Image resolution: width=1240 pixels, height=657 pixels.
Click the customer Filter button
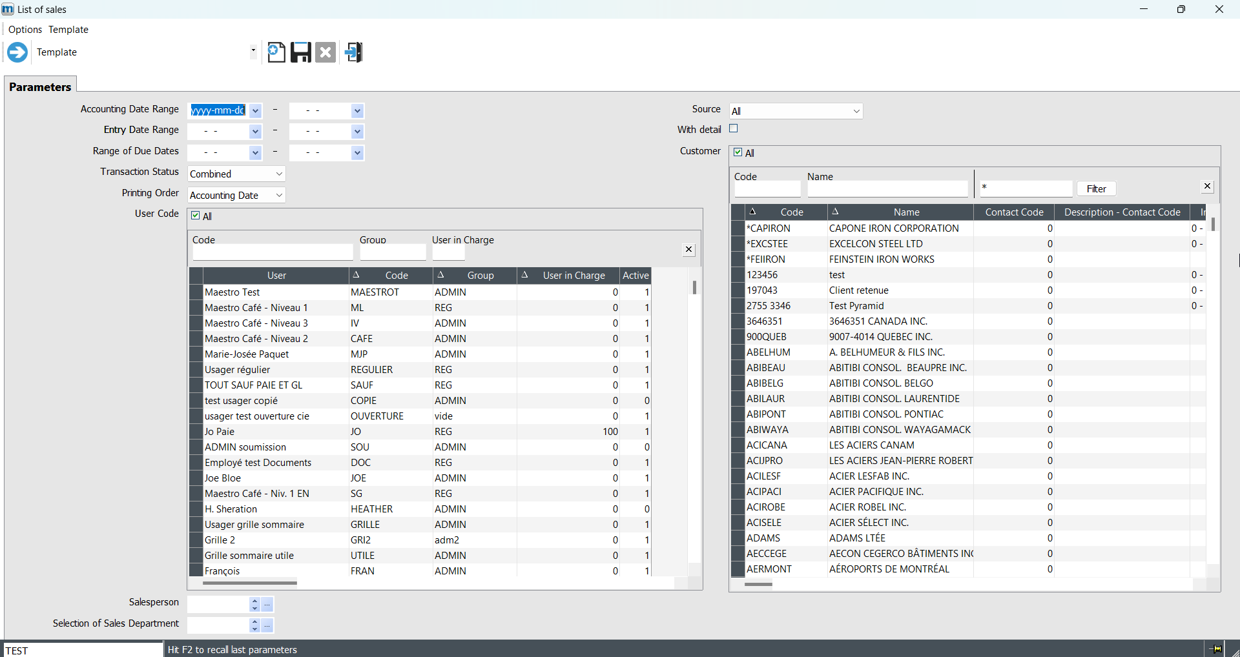[x=1096, y=189]
